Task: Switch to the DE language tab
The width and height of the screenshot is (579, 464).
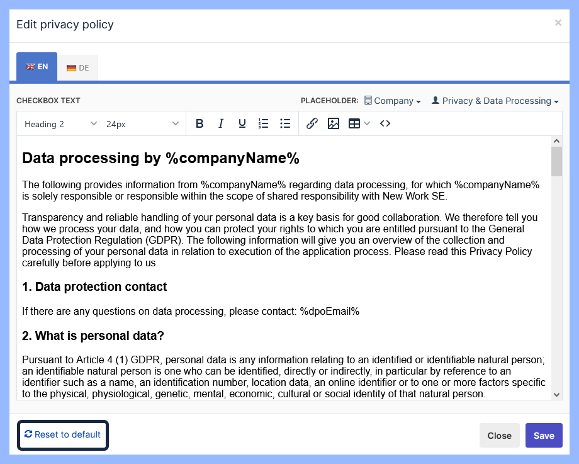Action: (78, 67)
